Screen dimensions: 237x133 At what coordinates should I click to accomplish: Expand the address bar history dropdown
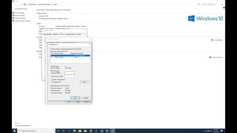point(197,4)
